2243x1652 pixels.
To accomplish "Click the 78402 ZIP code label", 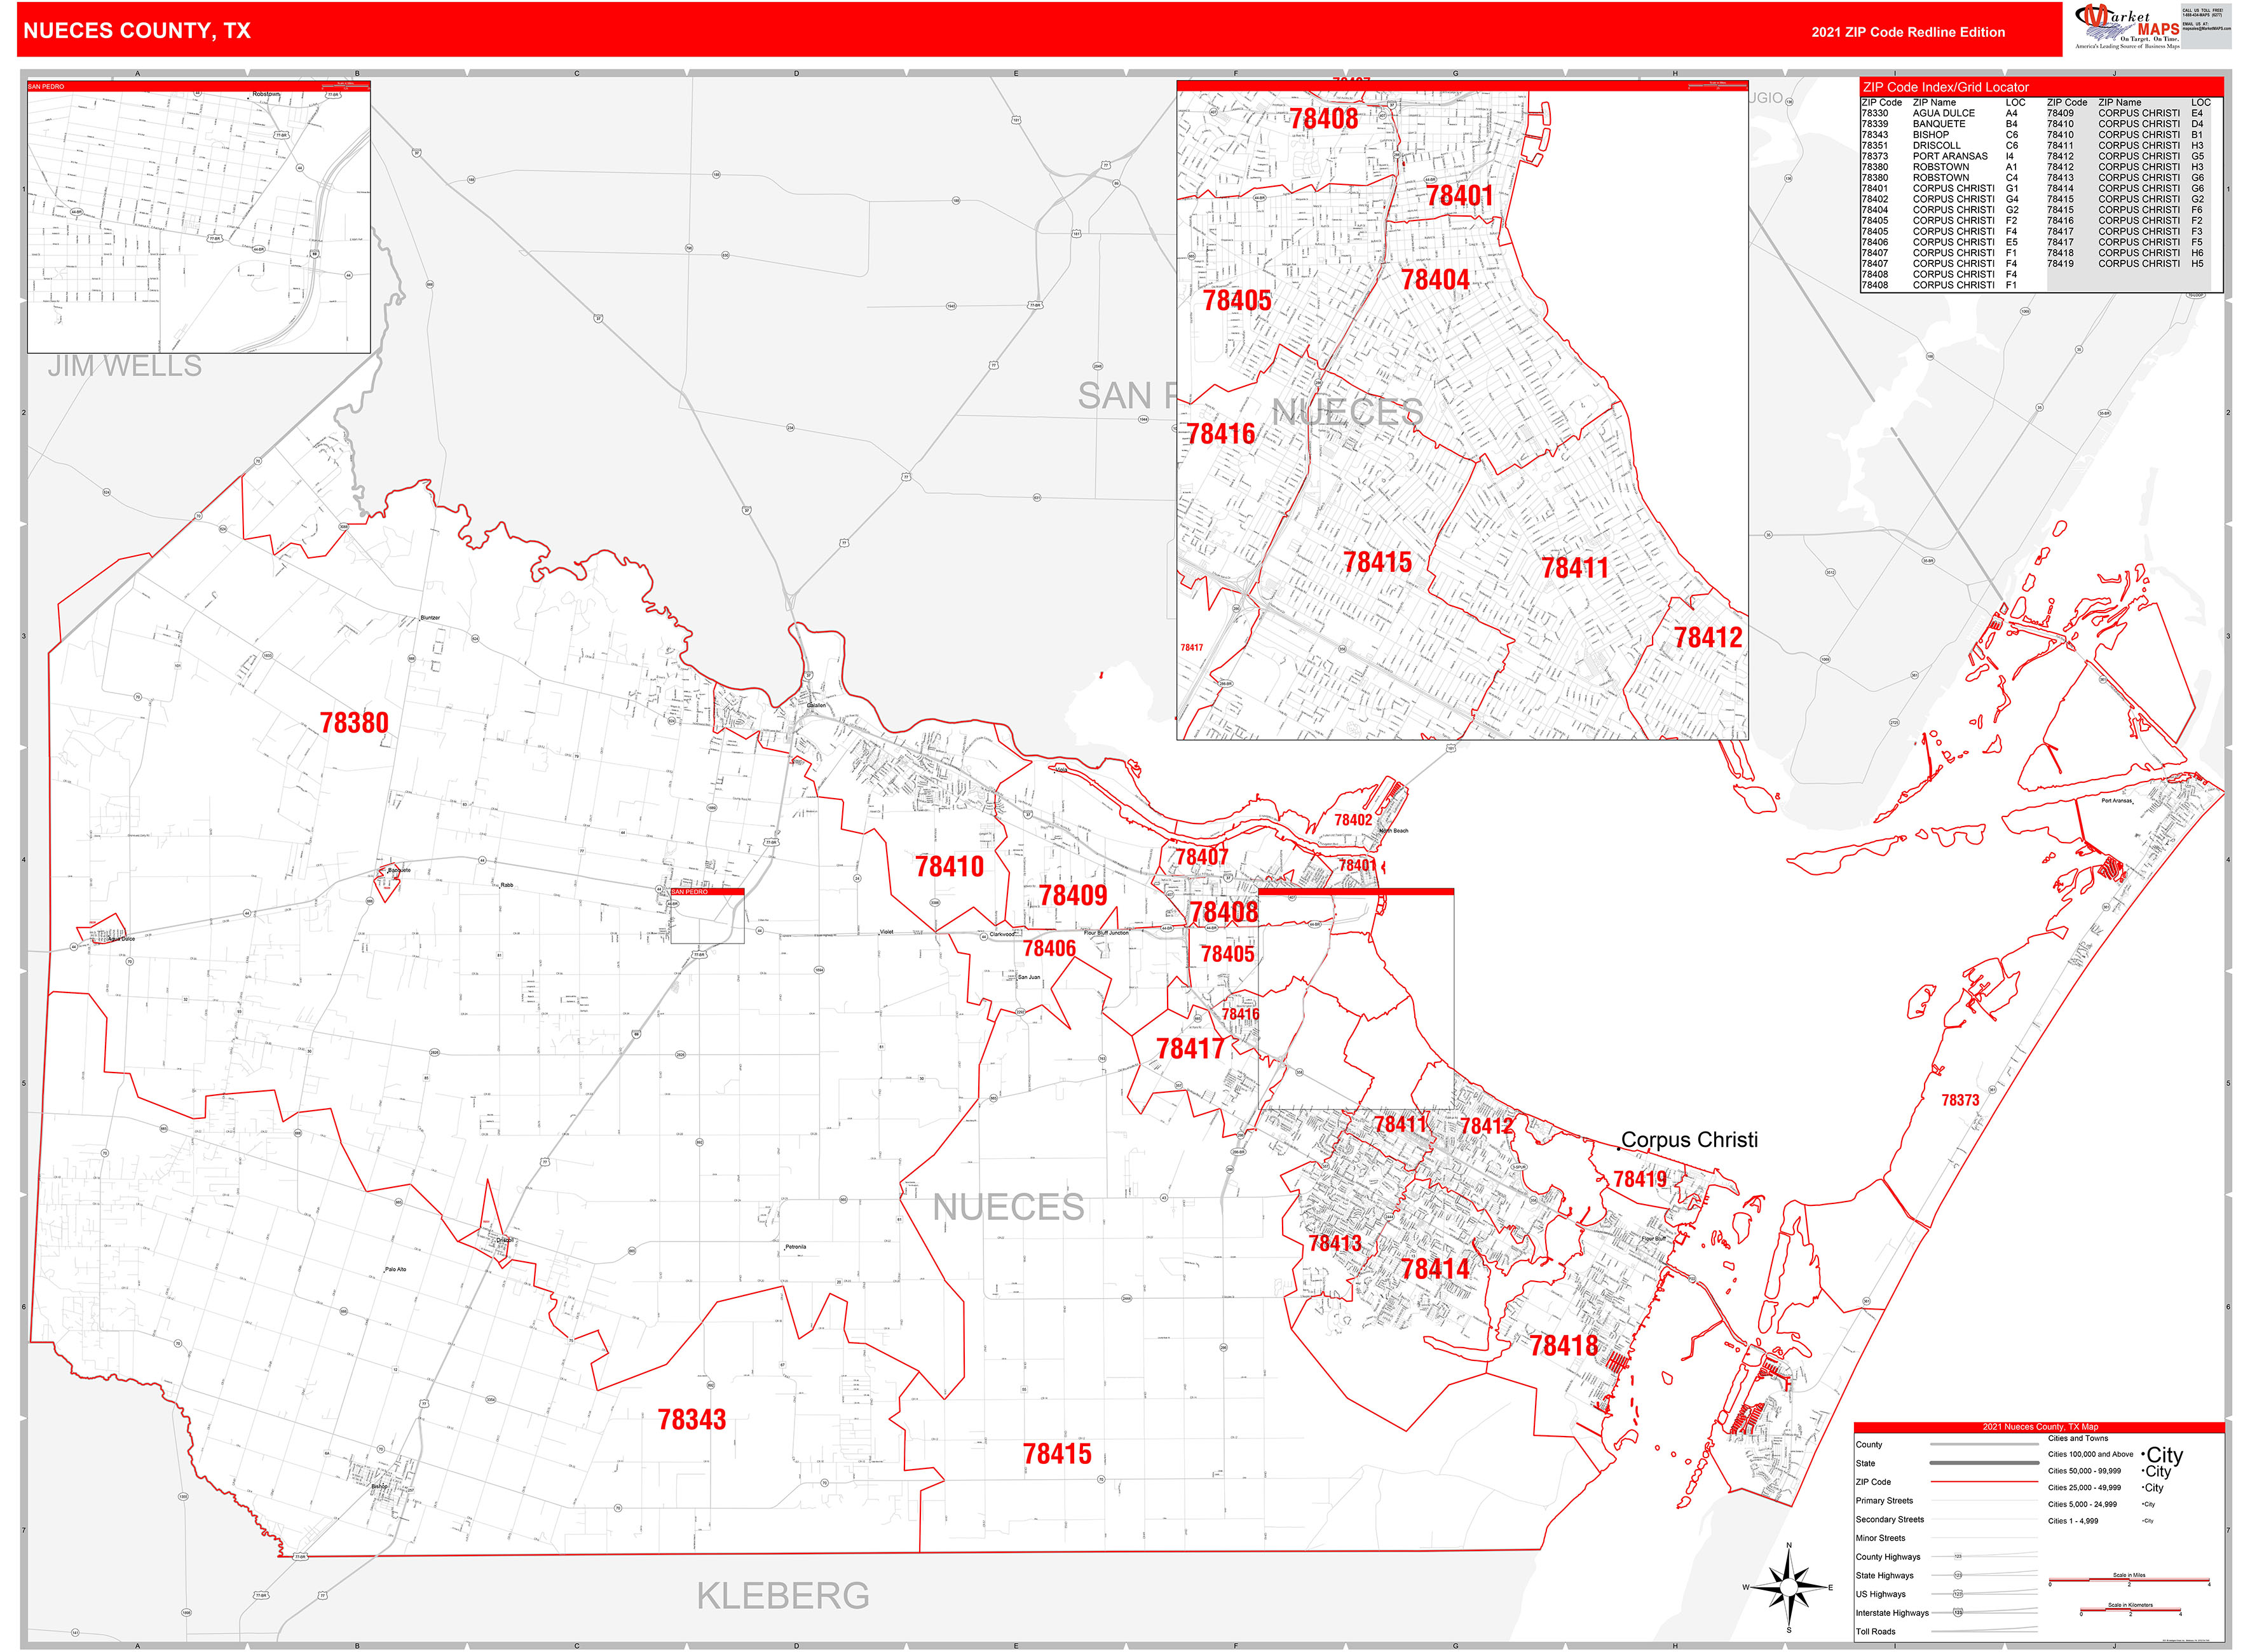I will tap(1354, 820).
